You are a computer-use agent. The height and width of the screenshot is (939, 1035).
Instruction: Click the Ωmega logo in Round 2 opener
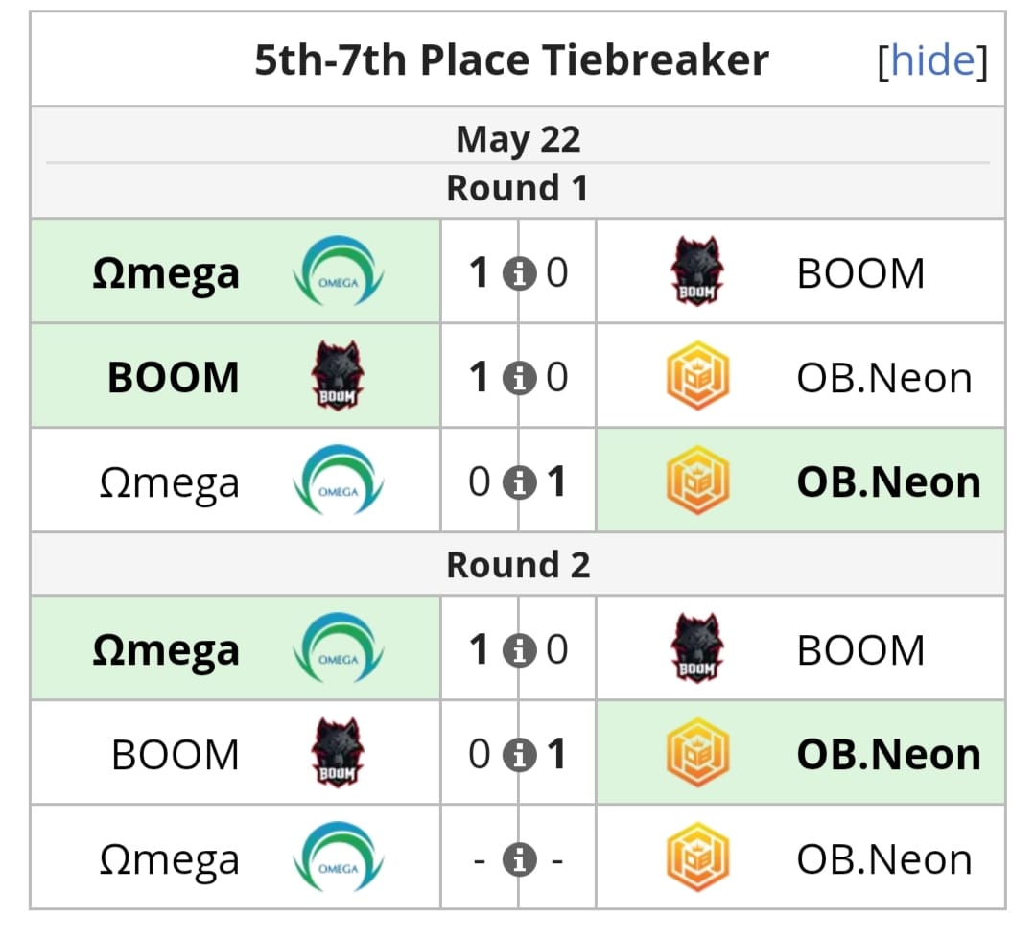[x=338, y=647]
